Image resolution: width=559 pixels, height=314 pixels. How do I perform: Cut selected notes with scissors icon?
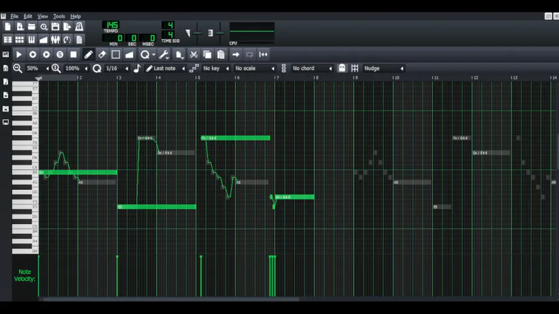194,55
